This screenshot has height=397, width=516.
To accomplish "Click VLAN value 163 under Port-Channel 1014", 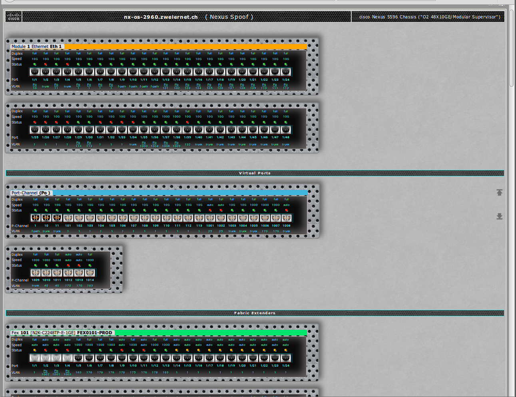I will (x=90, y=286).
